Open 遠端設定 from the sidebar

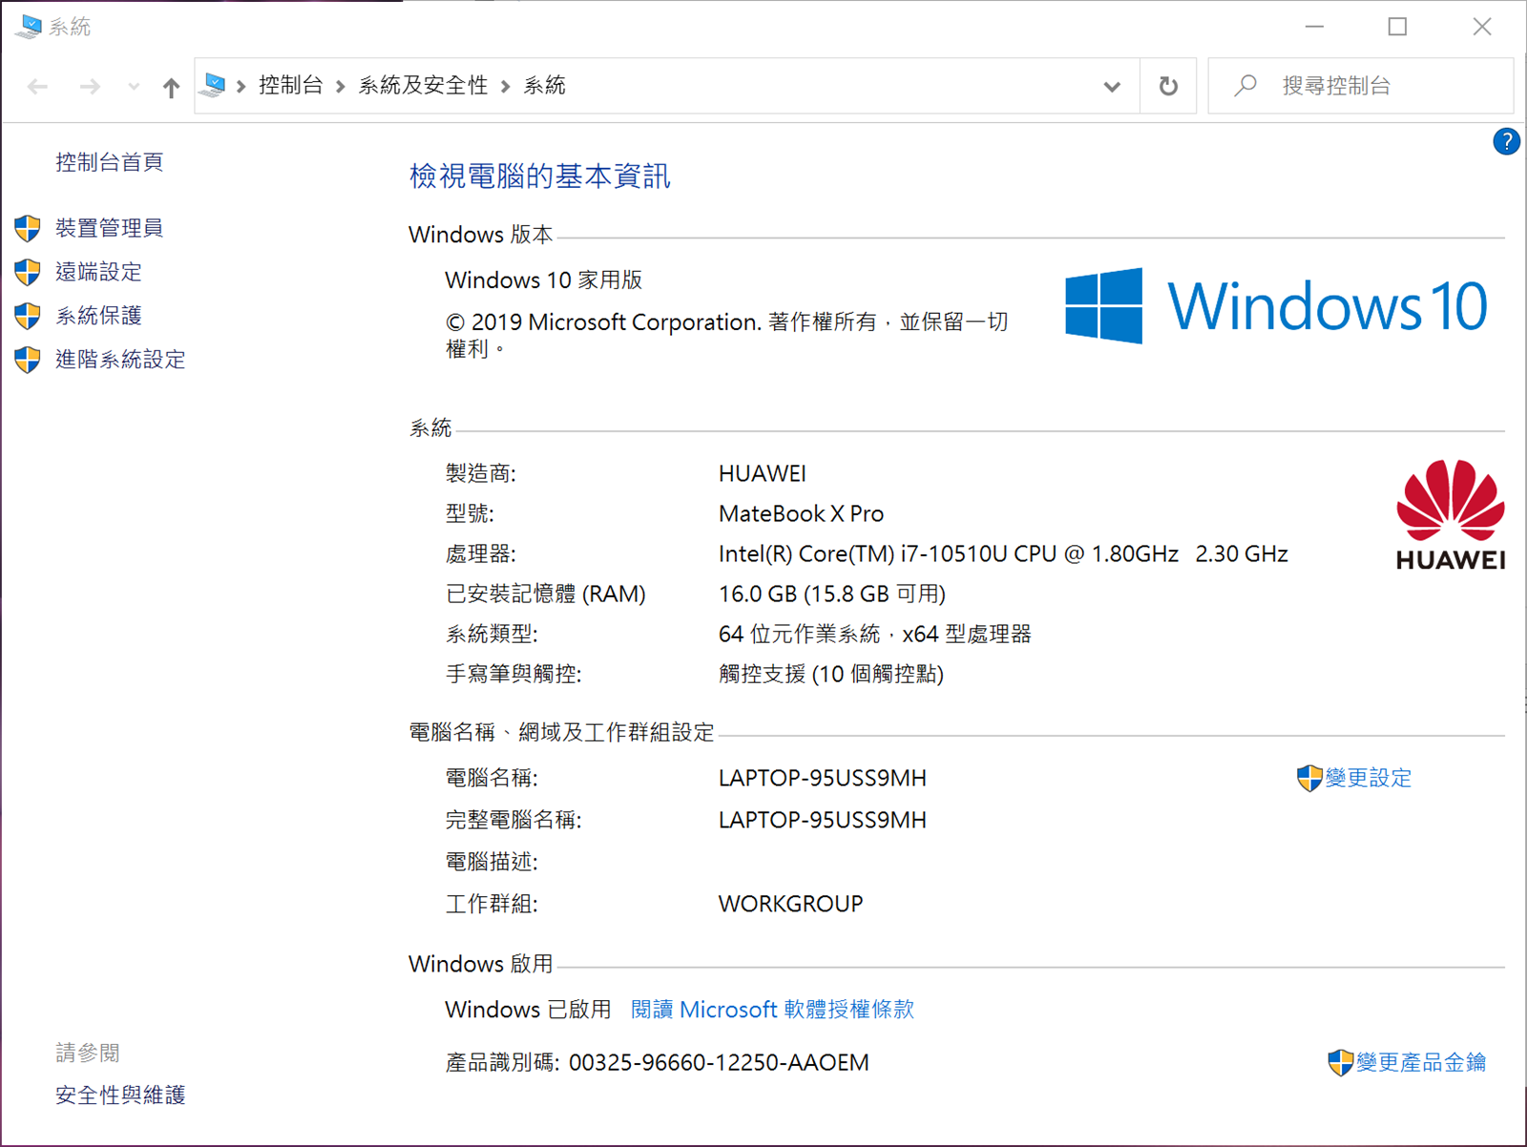[98, 272]
